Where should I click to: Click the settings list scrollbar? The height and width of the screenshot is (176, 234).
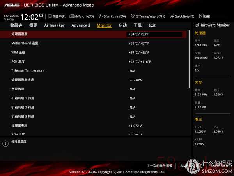pyautogui.click(x=189, y=59)
